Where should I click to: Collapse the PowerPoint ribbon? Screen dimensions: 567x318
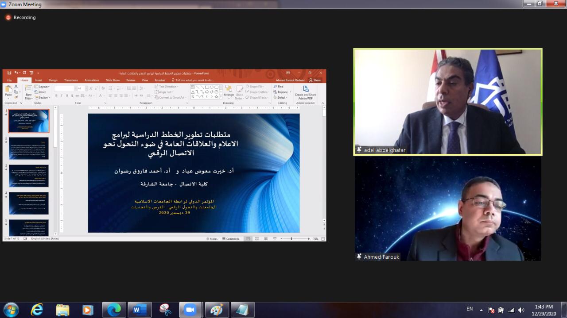coord(323,103)
